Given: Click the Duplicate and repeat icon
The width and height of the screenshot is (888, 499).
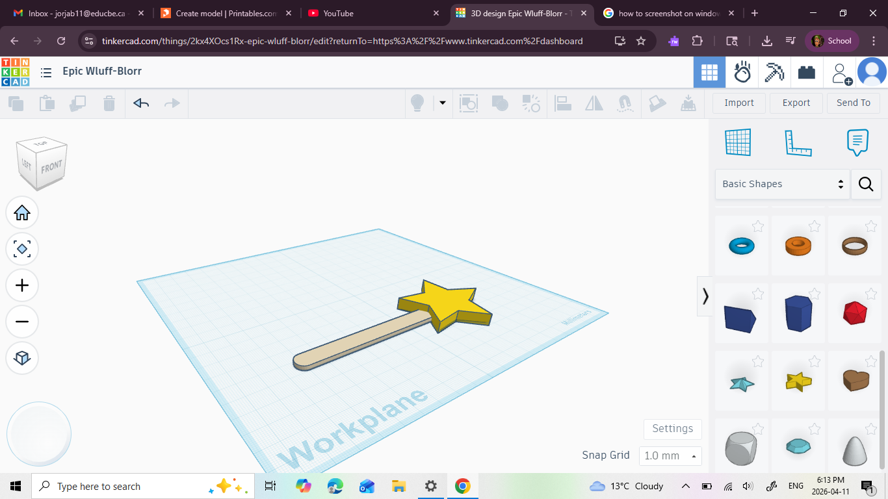Looking at the screenshot, I should click(78, 103).
